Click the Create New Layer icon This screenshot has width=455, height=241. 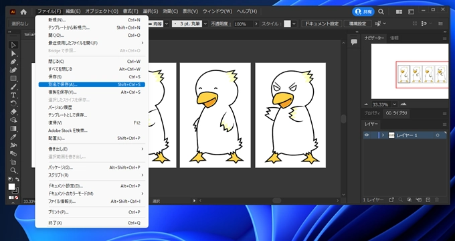[x=428, y=199]
